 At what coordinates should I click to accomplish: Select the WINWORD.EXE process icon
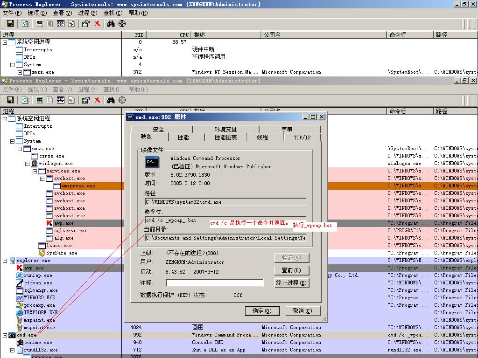(20, 298)
